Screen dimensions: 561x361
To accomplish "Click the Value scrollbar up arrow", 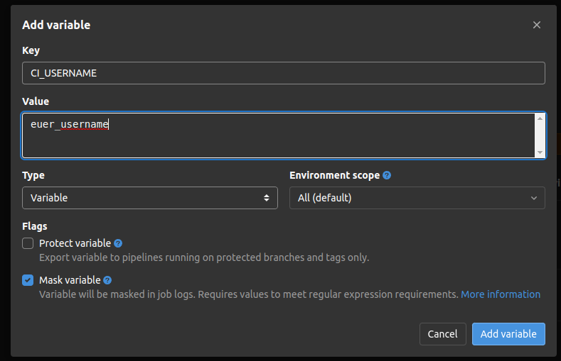I will (x=540, y=118).
